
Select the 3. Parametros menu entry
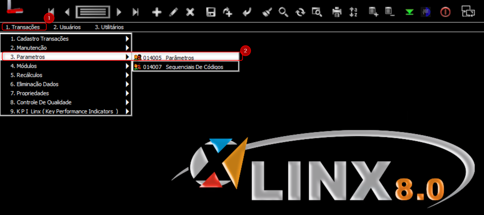pyautogui.click(x=66, y=57)
